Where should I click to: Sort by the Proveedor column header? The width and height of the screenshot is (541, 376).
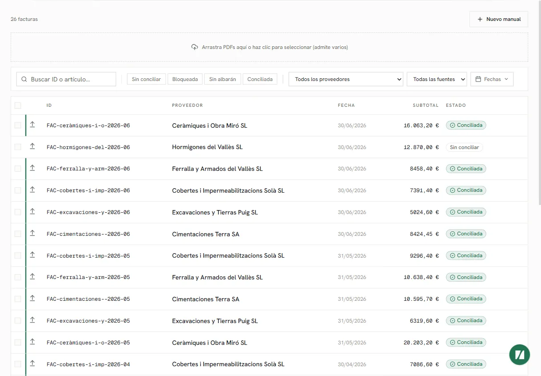pos(187,105)
